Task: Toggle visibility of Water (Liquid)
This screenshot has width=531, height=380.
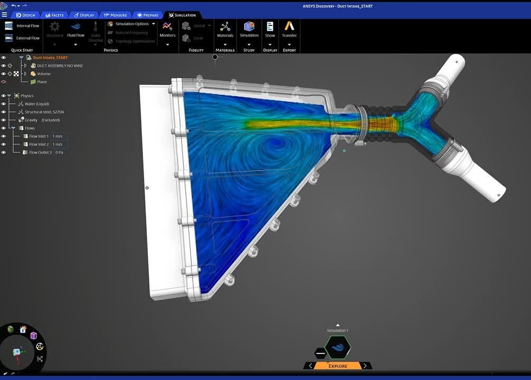Action: pyautogui.click(x=4, y=104)
